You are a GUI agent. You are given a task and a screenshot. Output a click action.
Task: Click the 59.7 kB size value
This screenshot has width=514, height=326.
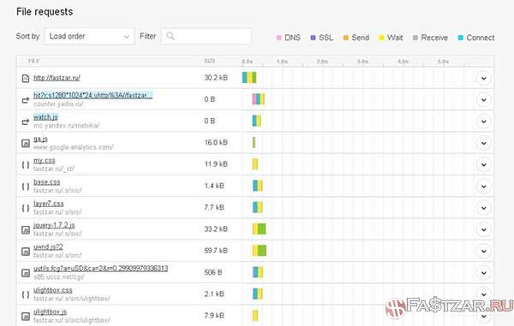[216, 251]
